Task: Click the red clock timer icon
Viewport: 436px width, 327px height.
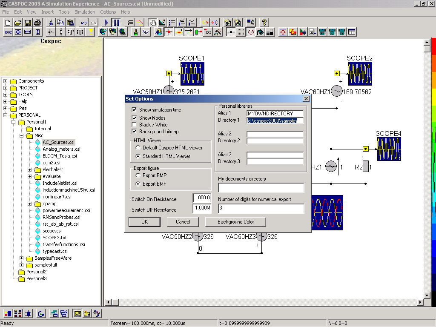Action: [251, 32]
